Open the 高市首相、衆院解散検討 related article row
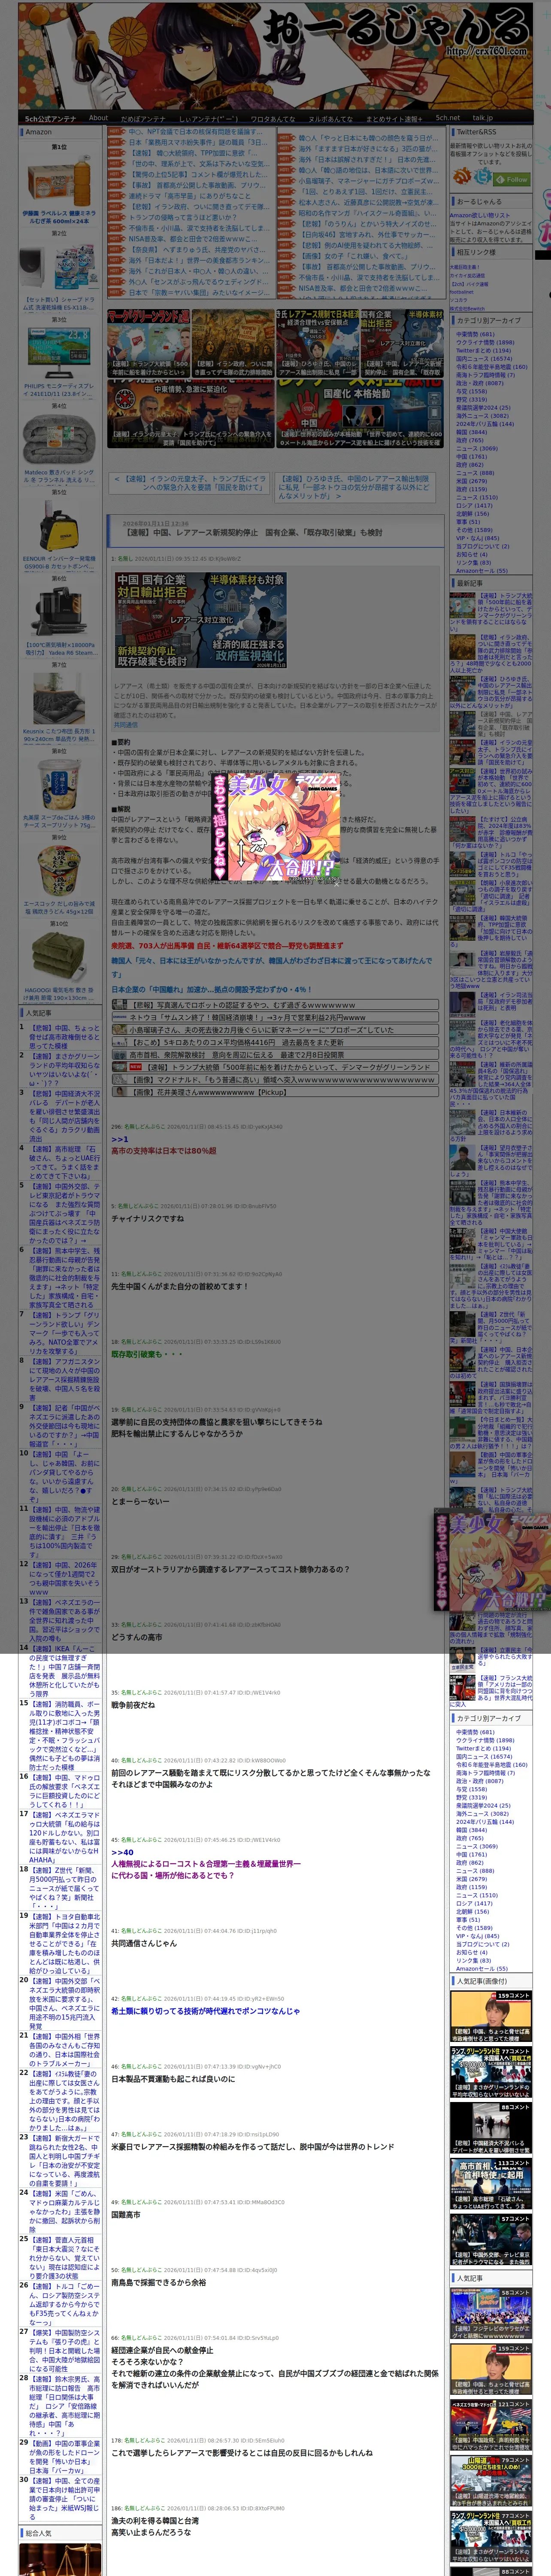The height and width of the screenshot is (2576, 551). click(274, 1055)
